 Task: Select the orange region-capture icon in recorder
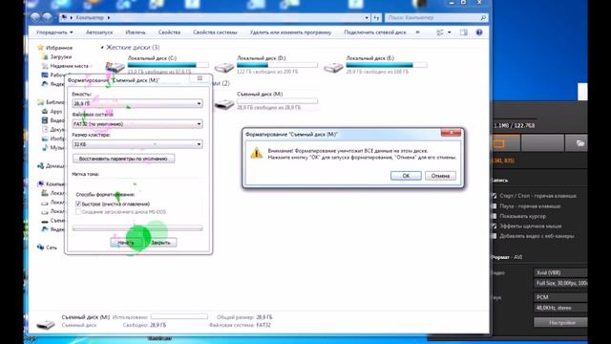pyautogui.click(x=498, y=143)
